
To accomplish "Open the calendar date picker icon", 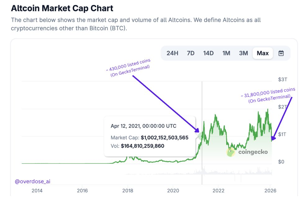I will coord(281,53).
